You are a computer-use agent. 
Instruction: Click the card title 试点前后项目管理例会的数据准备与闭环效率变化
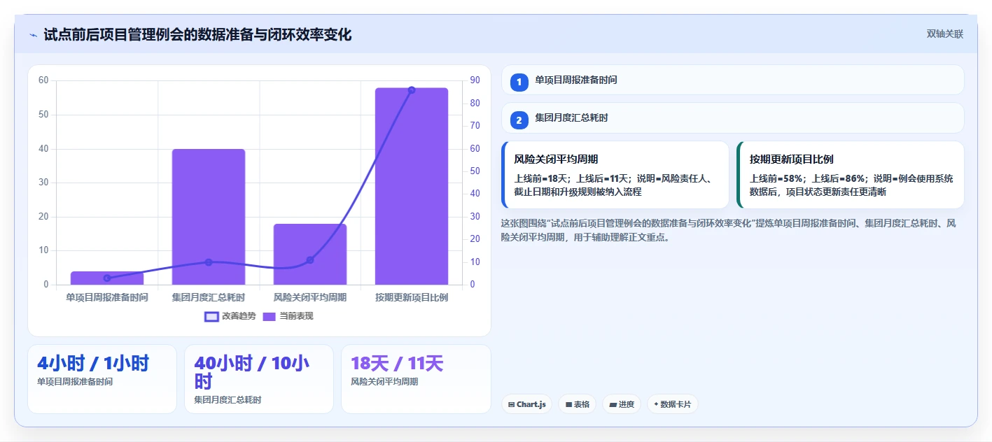click(x=197, y=35)
